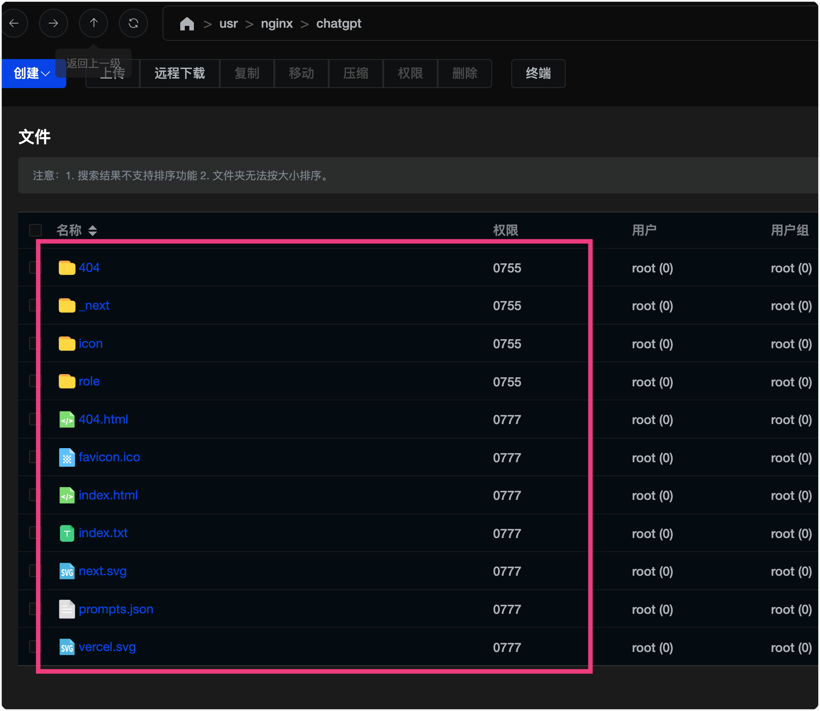Viewport: 820px width, 711px height.
Task: Click the 复制 toolbar button
Action: 247,73
